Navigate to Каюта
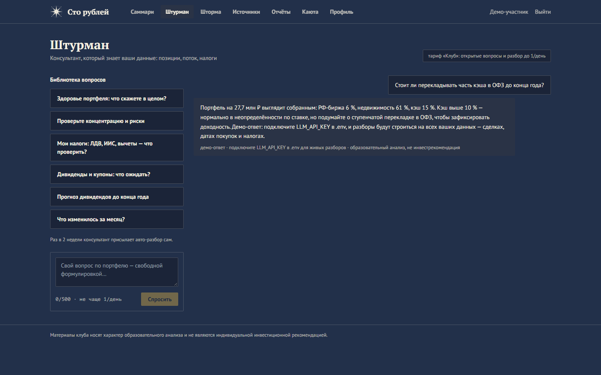601x375 pixels. tap(310, 12)
